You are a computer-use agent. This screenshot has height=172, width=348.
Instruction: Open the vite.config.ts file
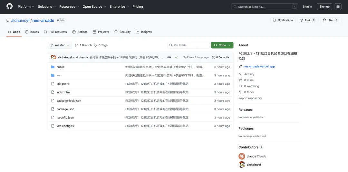click(65, 126)
